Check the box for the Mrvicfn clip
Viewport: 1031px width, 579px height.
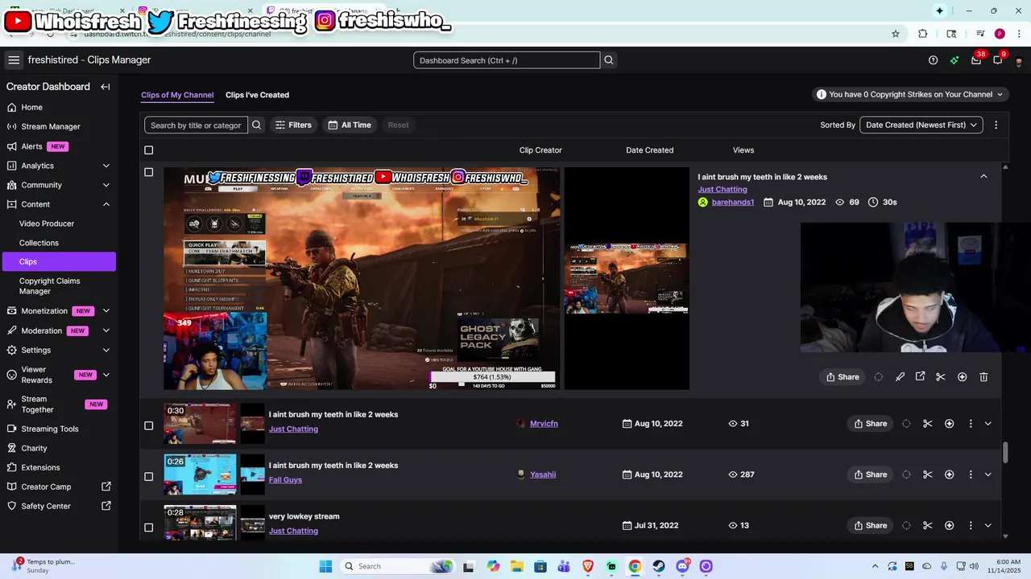pyautogui.click(x=148, y=425)
